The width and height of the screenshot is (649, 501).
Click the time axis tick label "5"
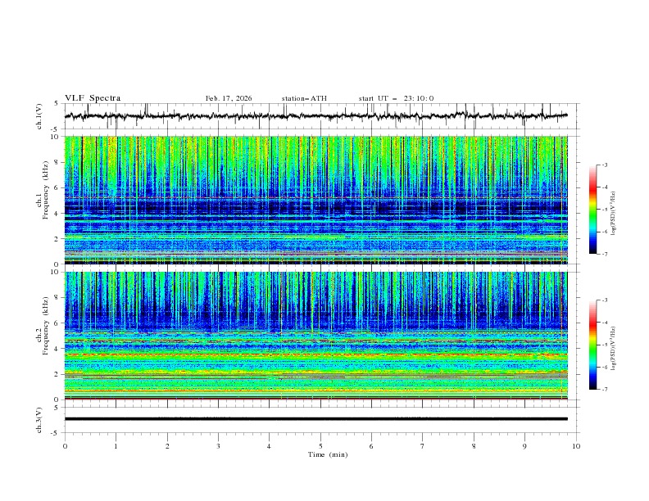(320, 446)
